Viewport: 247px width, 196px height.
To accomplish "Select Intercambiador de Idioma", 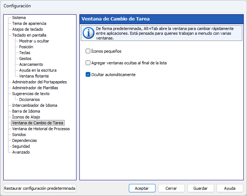I will click(x=35, y=105).
